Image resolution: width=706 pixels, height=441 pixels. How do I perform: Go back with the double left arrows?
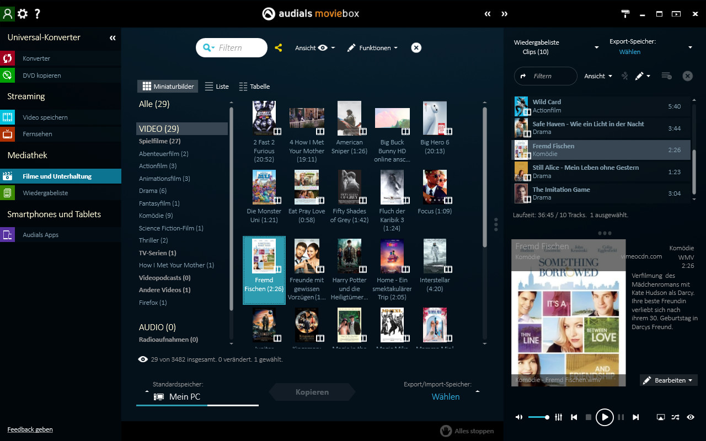click(x=488, y=14)
